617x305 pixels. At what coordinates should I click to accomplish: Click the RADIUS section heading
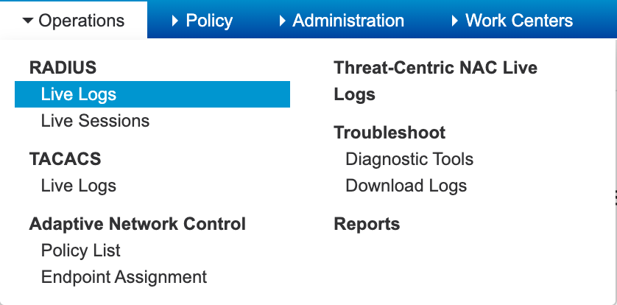tap(63, 68)
